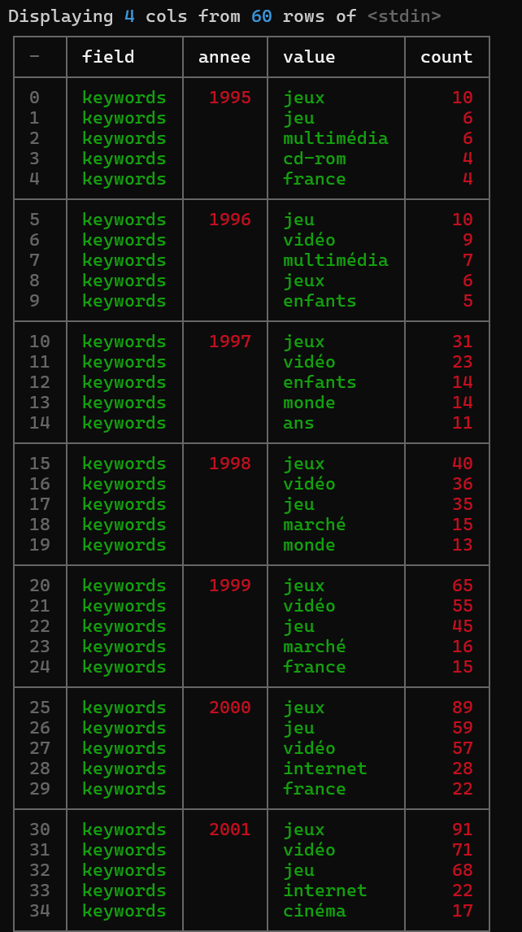Click 'ans' value in row 14

[x=298, y=423]
